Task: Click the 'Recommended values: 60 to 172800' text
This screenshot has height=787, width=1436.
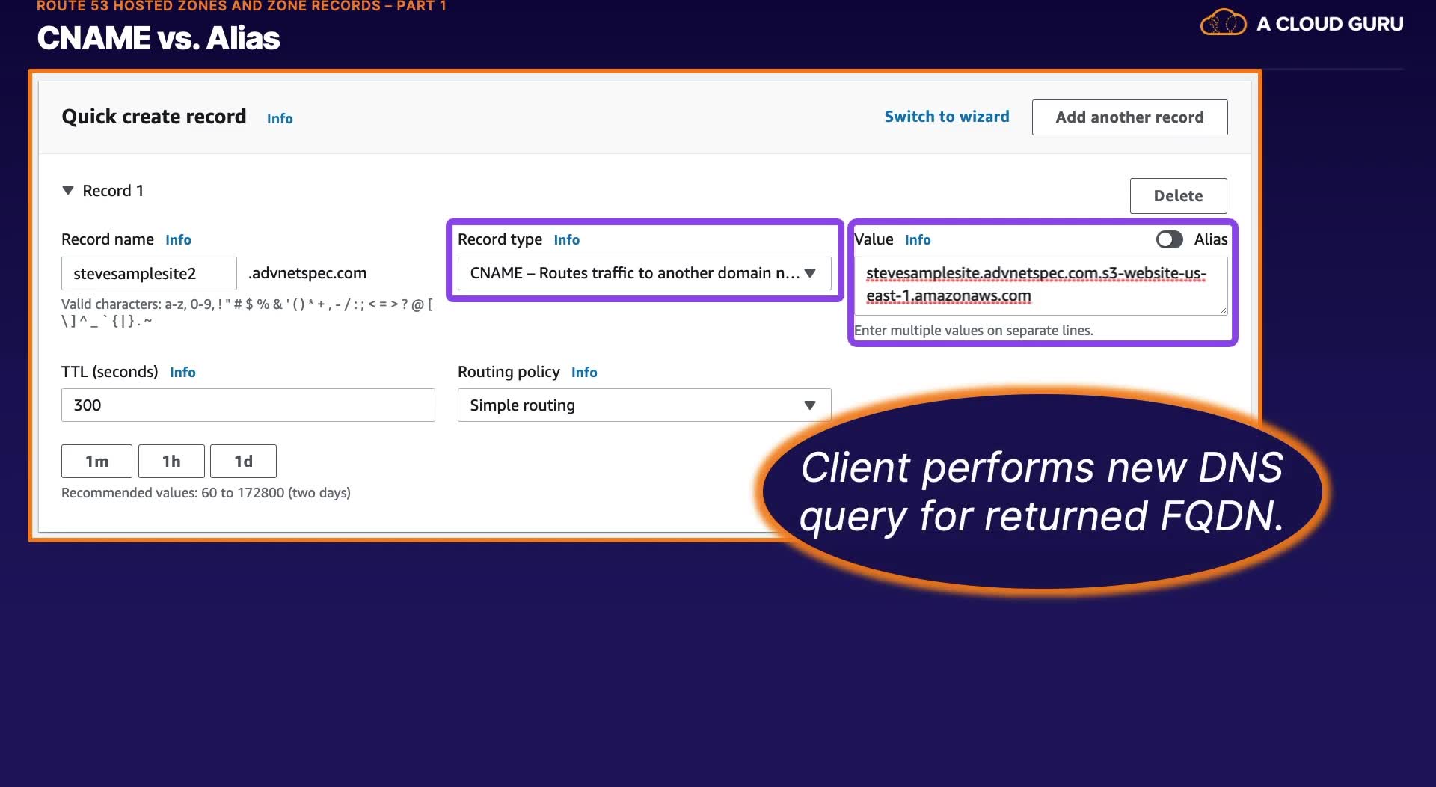Action: point(206,493)
